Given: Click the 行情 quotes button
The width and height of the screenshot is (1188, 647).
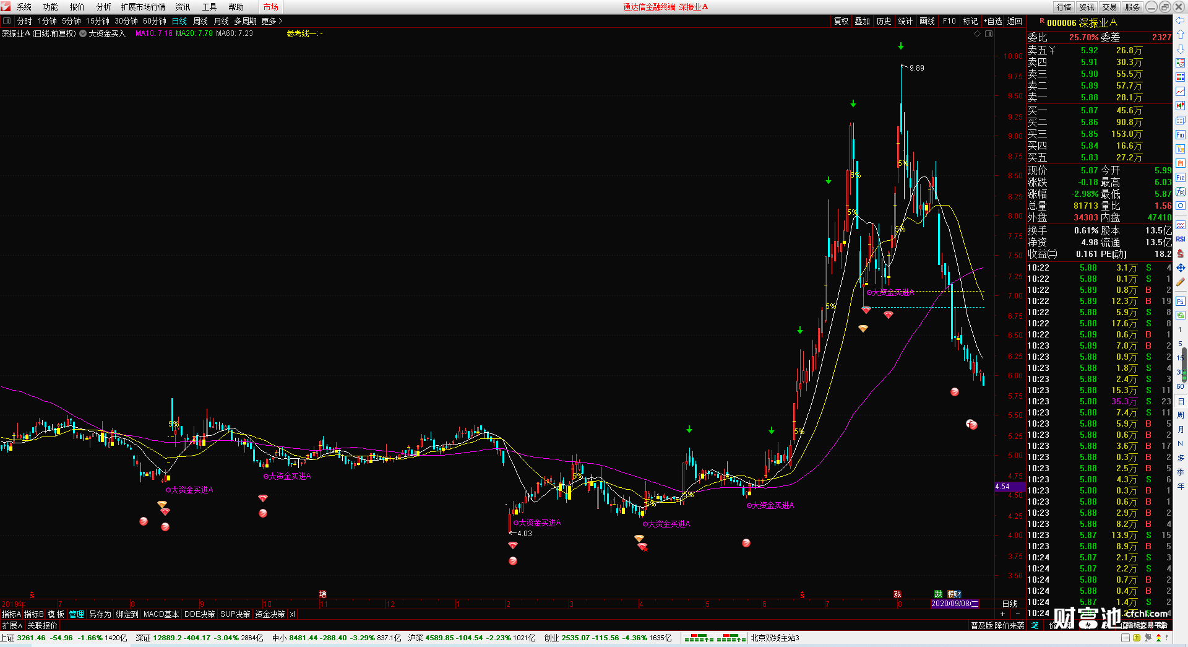Looking at the screenshot, I should [1064, 7].
